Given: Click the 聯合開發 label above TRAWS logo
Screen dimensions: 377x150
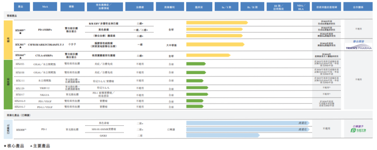Looking at the screenshot, I should point(358,42).
